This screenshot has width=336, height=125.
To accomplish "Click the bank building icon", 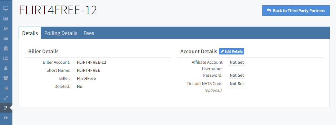I will 6,48.
